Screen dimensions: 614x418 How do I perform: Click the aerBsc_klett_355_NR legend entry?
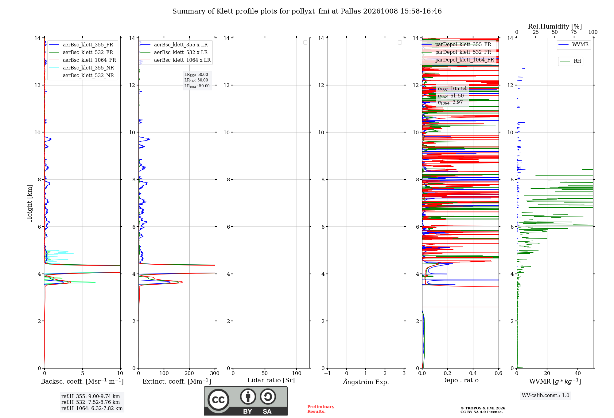(82, 68)
